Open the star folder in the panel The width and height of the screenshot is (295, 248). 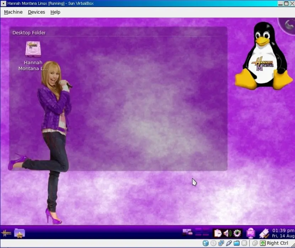coord(20,233)
